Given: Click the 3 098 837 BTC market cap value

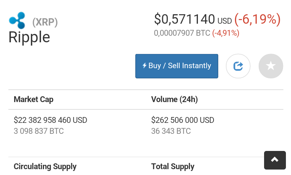Looking at the screenshot, I should [x=39, y=131].
